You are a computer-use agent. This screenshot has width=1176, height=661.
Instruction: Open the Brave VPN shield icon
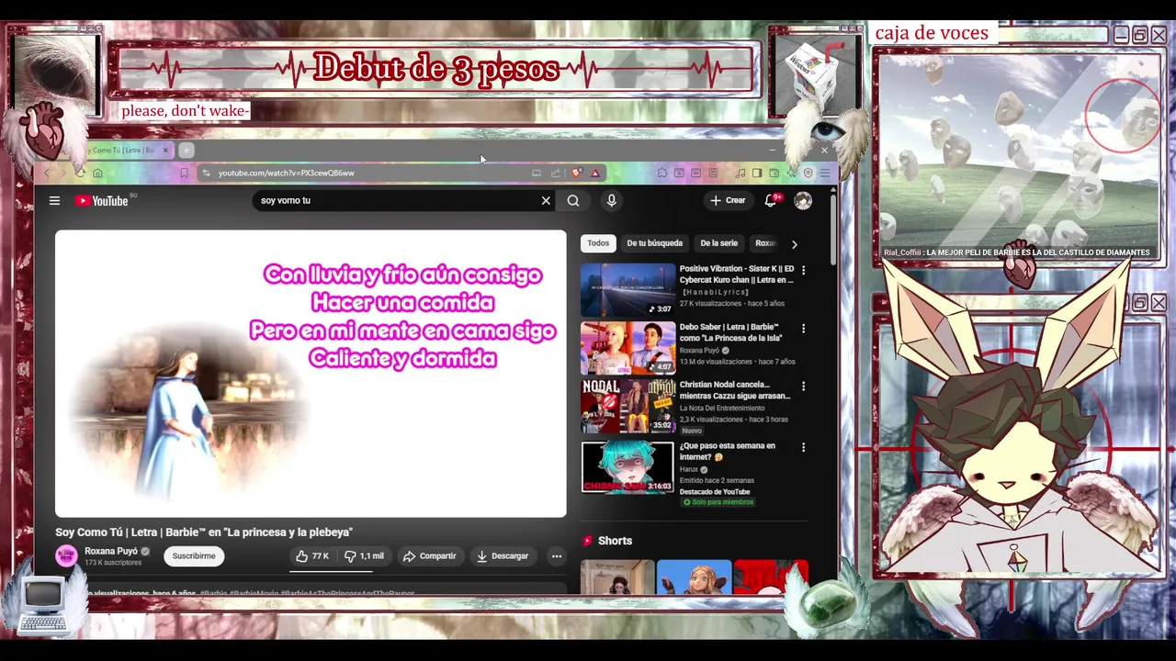pos(808,173)
